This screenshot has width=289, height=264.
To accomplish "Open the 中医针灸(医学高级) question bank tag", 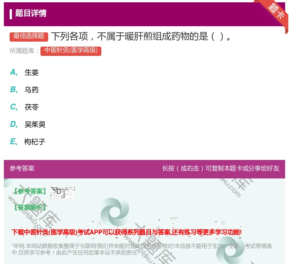I will pos(71,51).
